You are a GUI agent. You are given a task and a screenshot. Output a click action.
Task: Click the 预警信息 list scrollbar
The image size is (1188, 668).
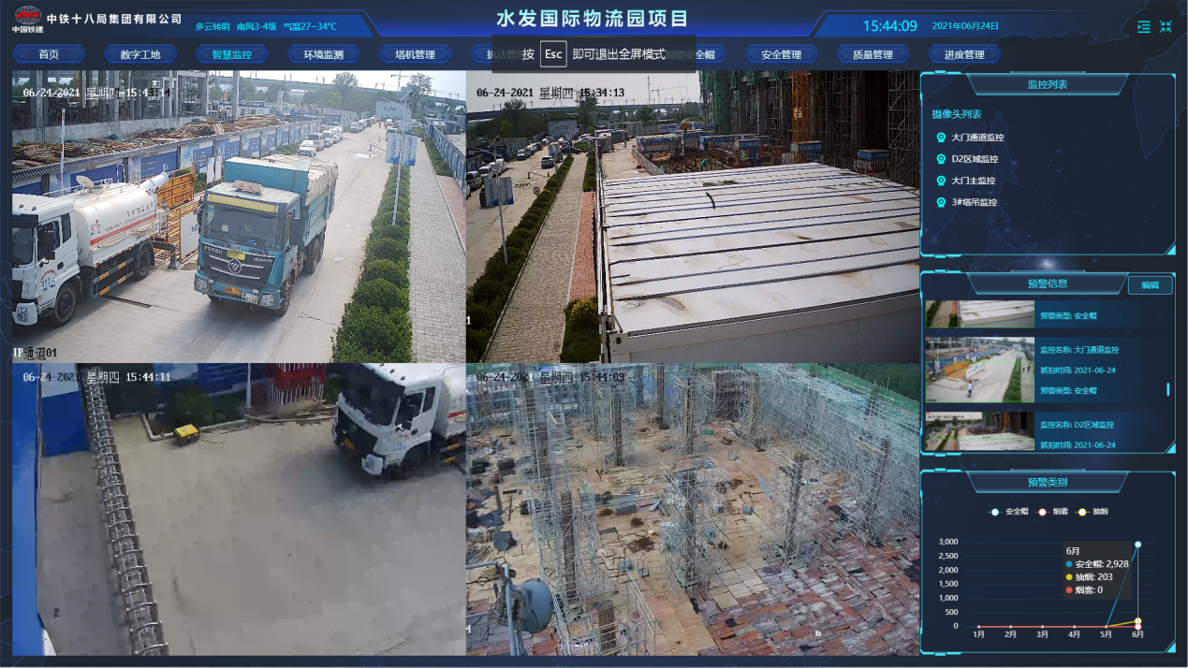[1168, 389]
